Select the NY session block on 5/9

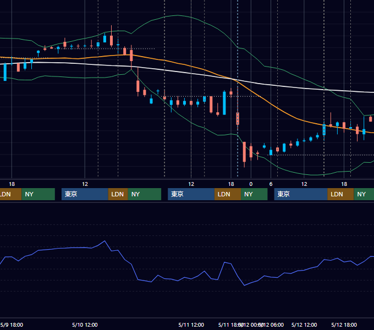(x=38, y=194)
